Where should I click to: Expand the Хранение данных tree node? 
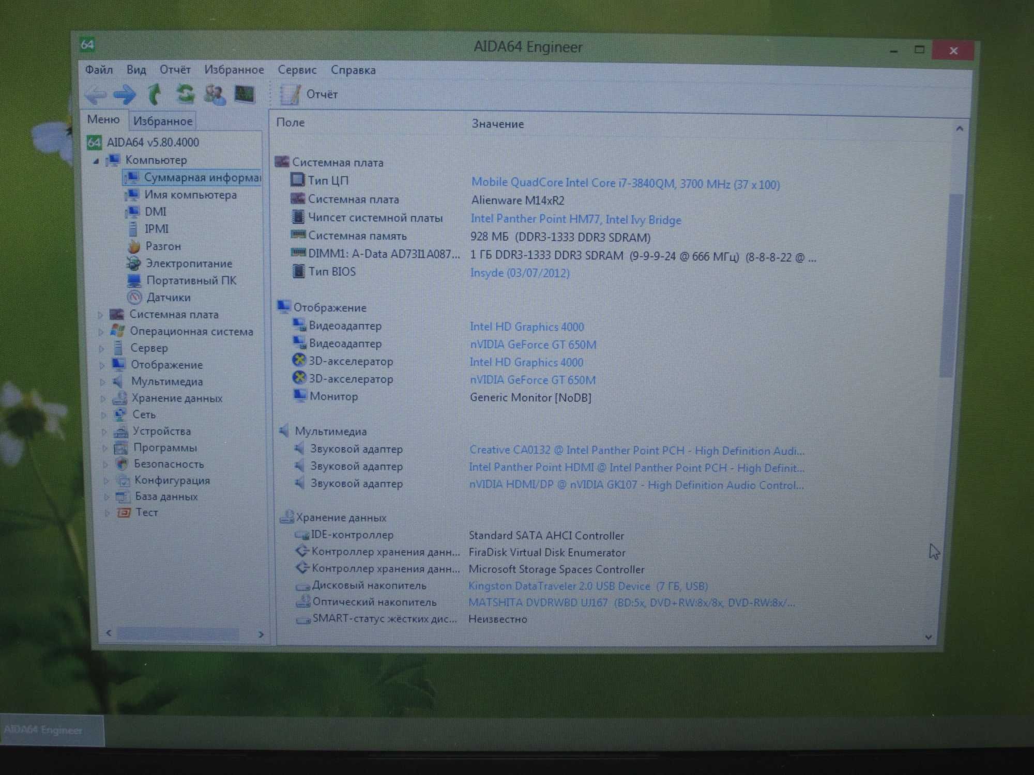coord(103,398)
